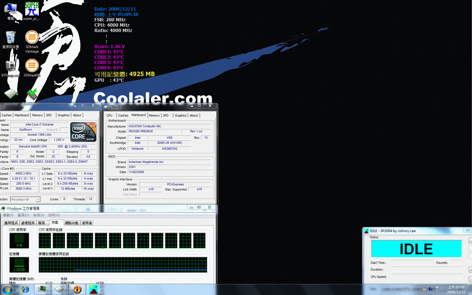Open the Memory tab in the right CPU-Z window
The height and width of the screenshot is (295, 472).
[154, 115]
